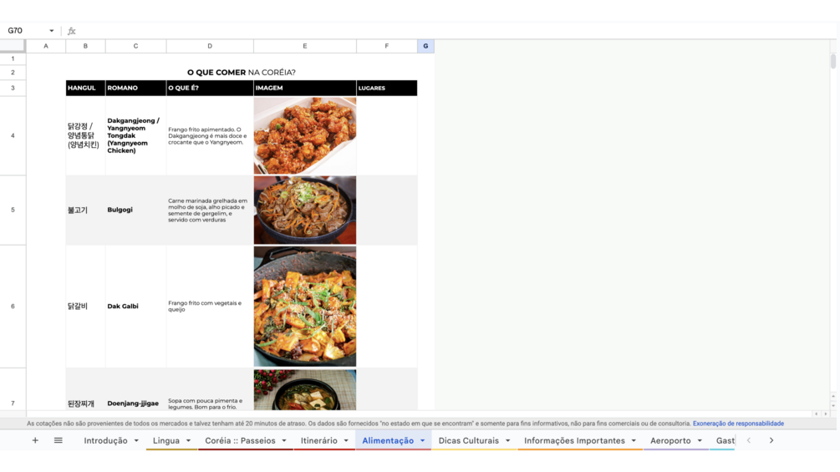
Task: Open the all sheets list icon
Action: point(59,440)
